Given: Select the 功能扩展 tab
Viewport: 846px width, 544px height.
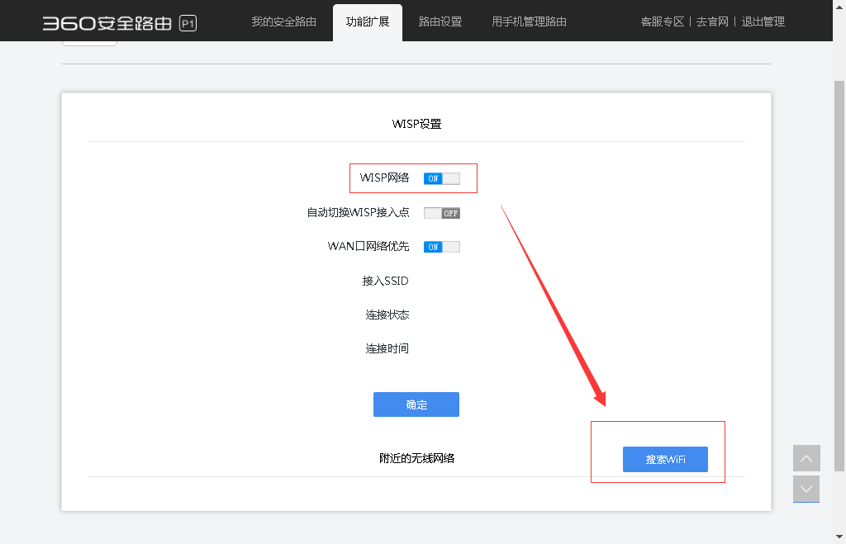Looking at the screenshot, I should click(368, 22).
